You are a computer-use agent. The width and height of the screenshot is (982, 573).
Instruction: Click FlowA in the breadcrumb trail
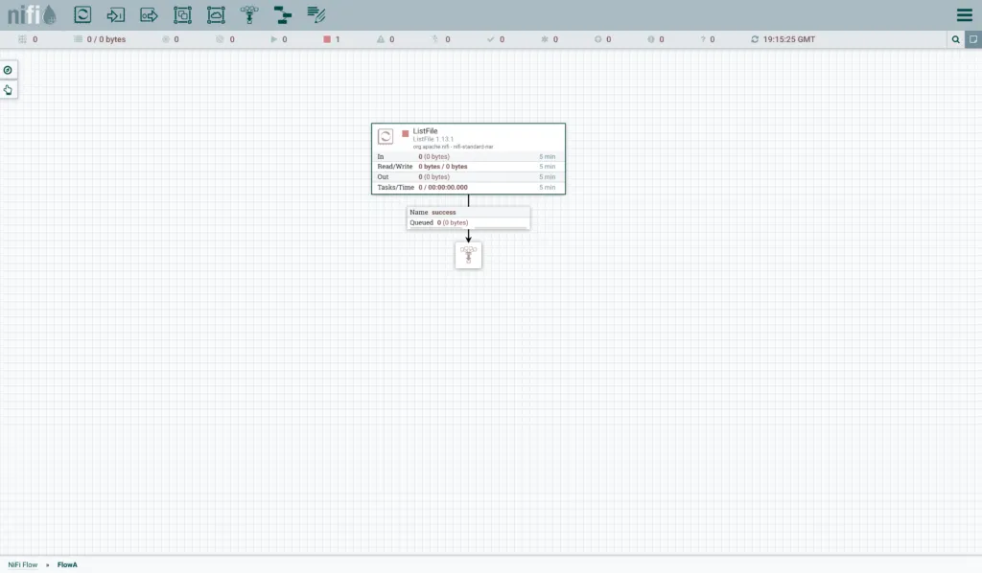67,565
